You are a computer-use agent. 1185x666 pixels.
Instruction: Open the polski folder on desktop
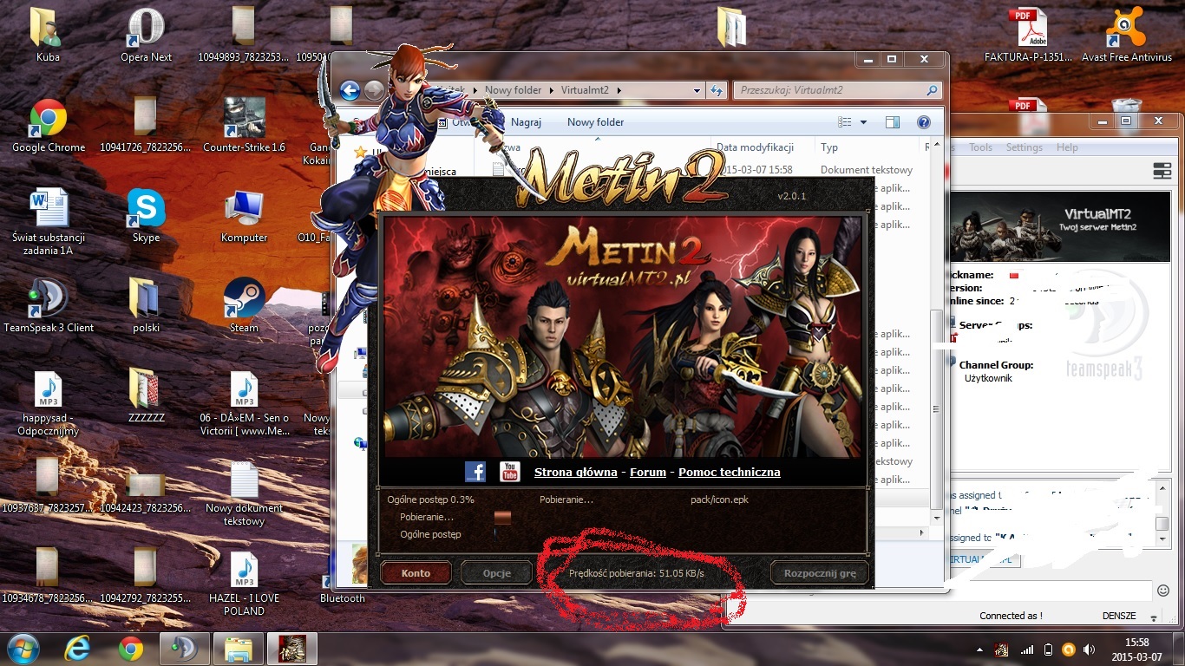[146, 307]
